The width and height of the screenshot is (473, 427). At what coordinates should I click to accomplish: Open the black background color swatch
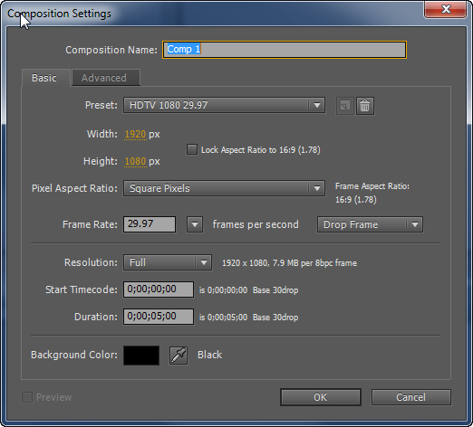pos(141,356)
